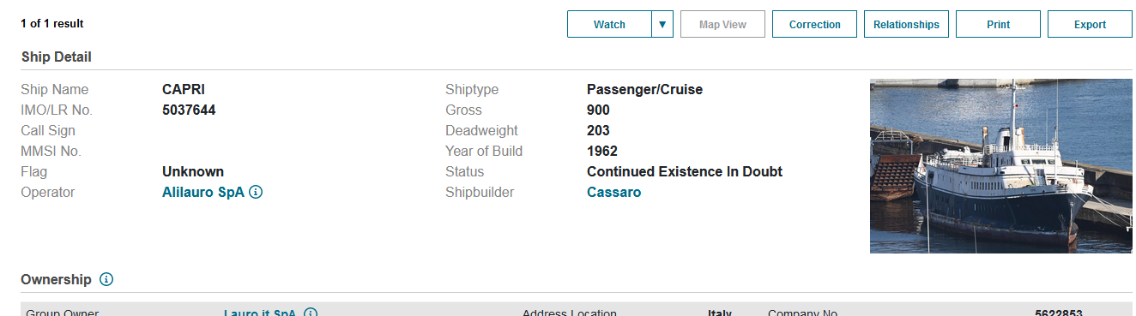Click the info icon beside Alilauro SpA
The width and height of the screenshot is (1136, 316).
point(256,193)
